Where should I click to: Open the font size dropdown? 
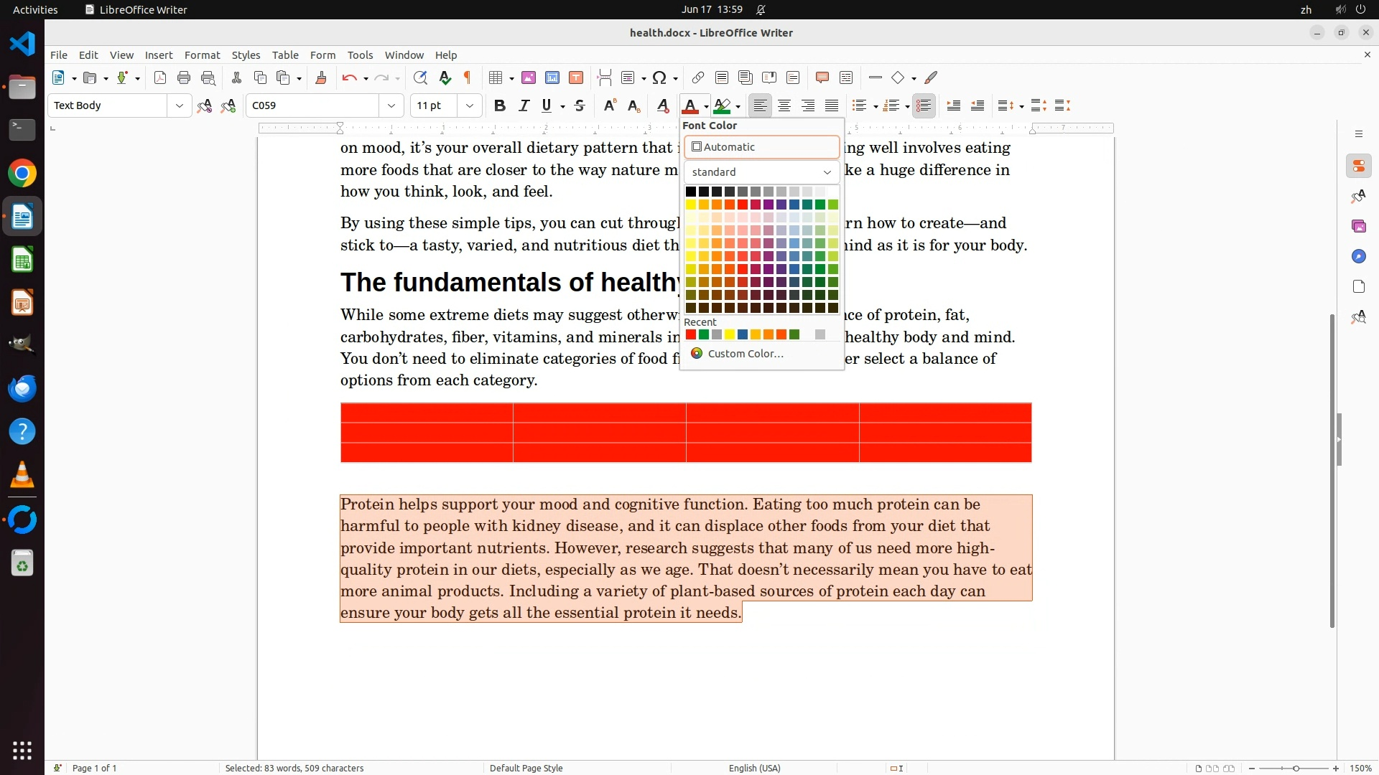470,106
